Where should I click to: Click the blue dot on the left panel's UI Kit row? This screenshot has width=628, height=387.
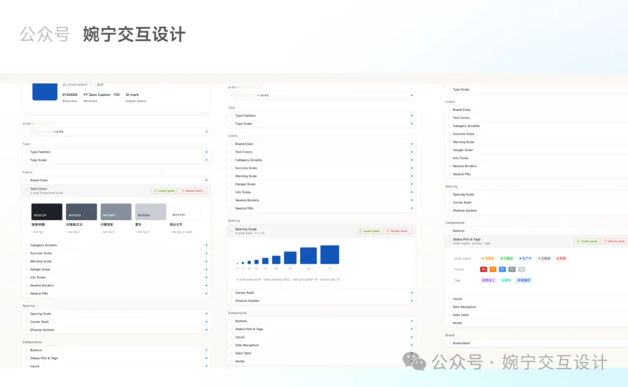(206, 132)
